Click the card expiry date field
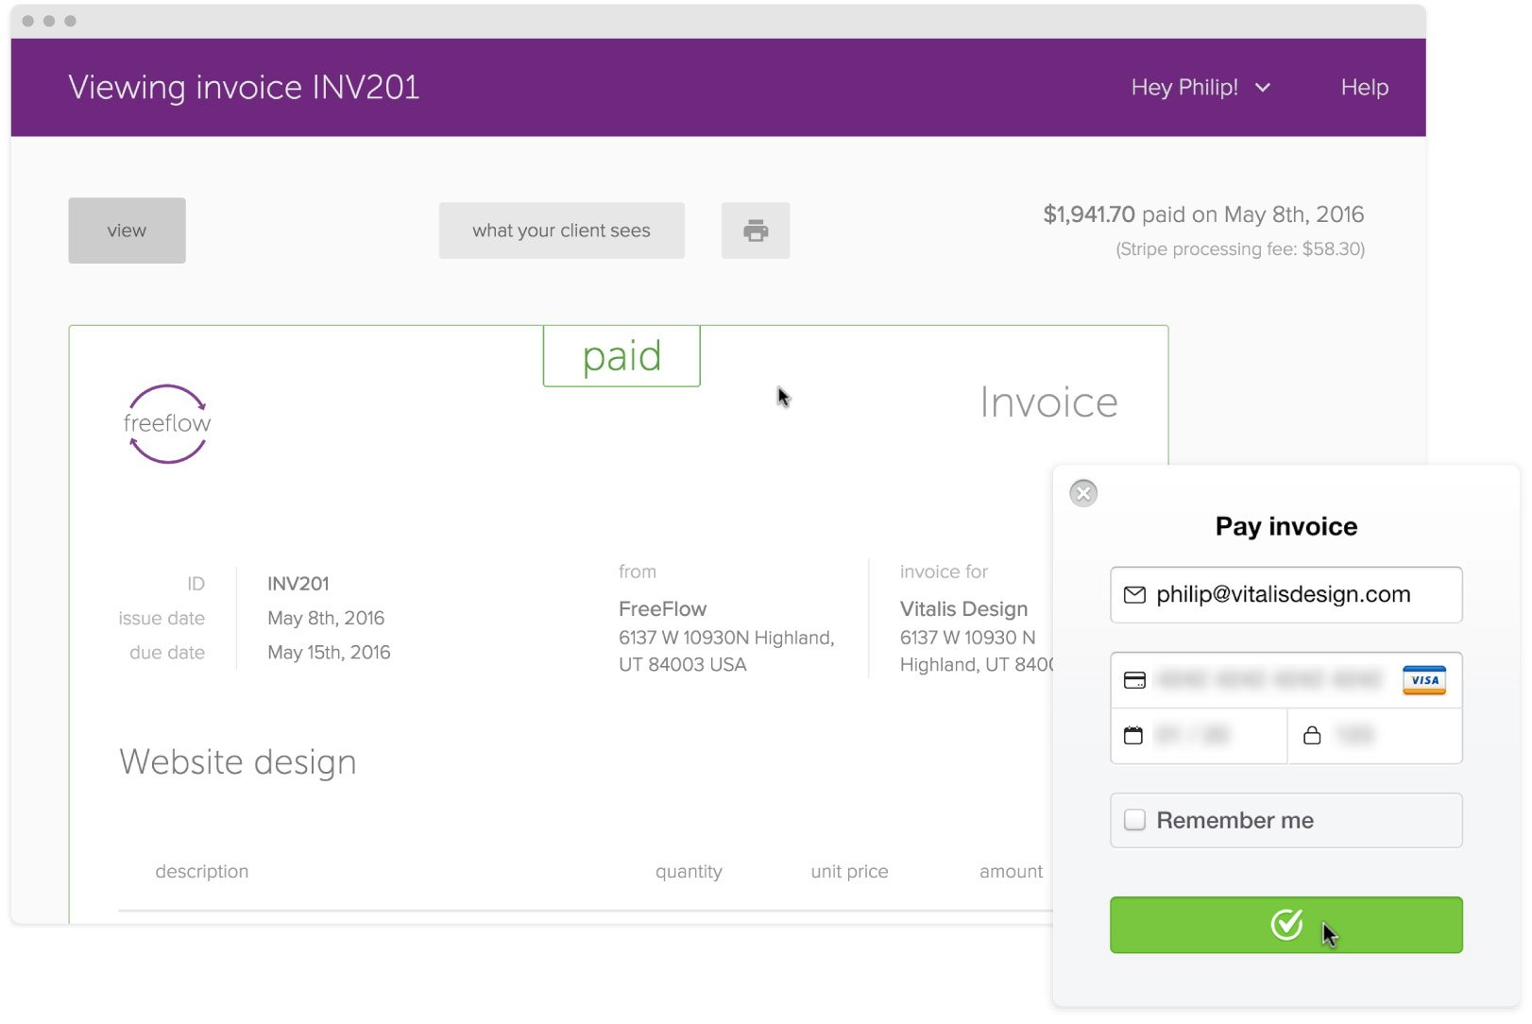Image resolution: width=1532 pixels, height=1024 pixels. tap(1199, 736)
